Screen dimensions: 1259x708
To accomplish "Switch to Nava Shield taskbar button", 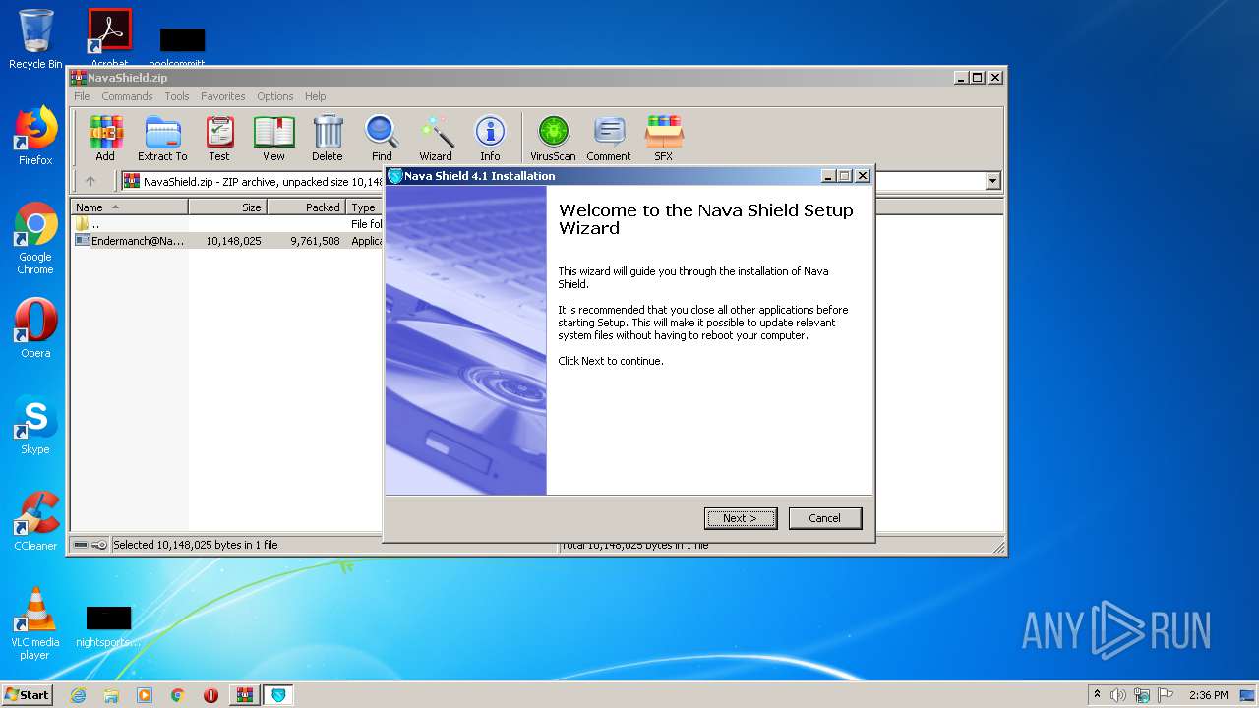I will (x=279, y=695).
